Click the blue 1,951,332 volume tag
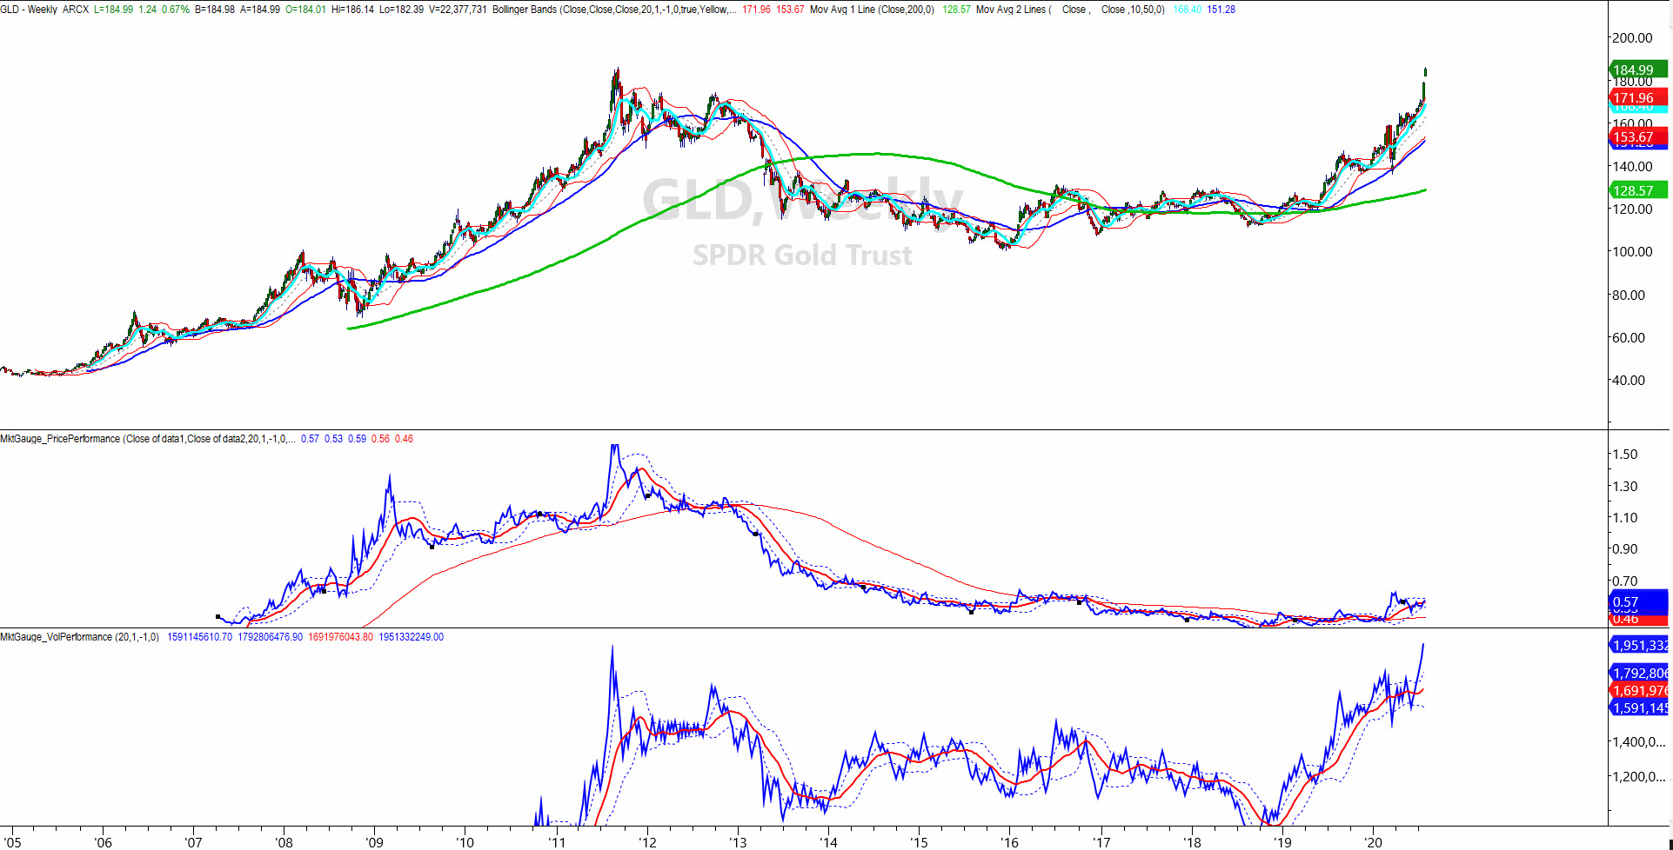The image size is (1673, 850). (x=1639, y=645)
